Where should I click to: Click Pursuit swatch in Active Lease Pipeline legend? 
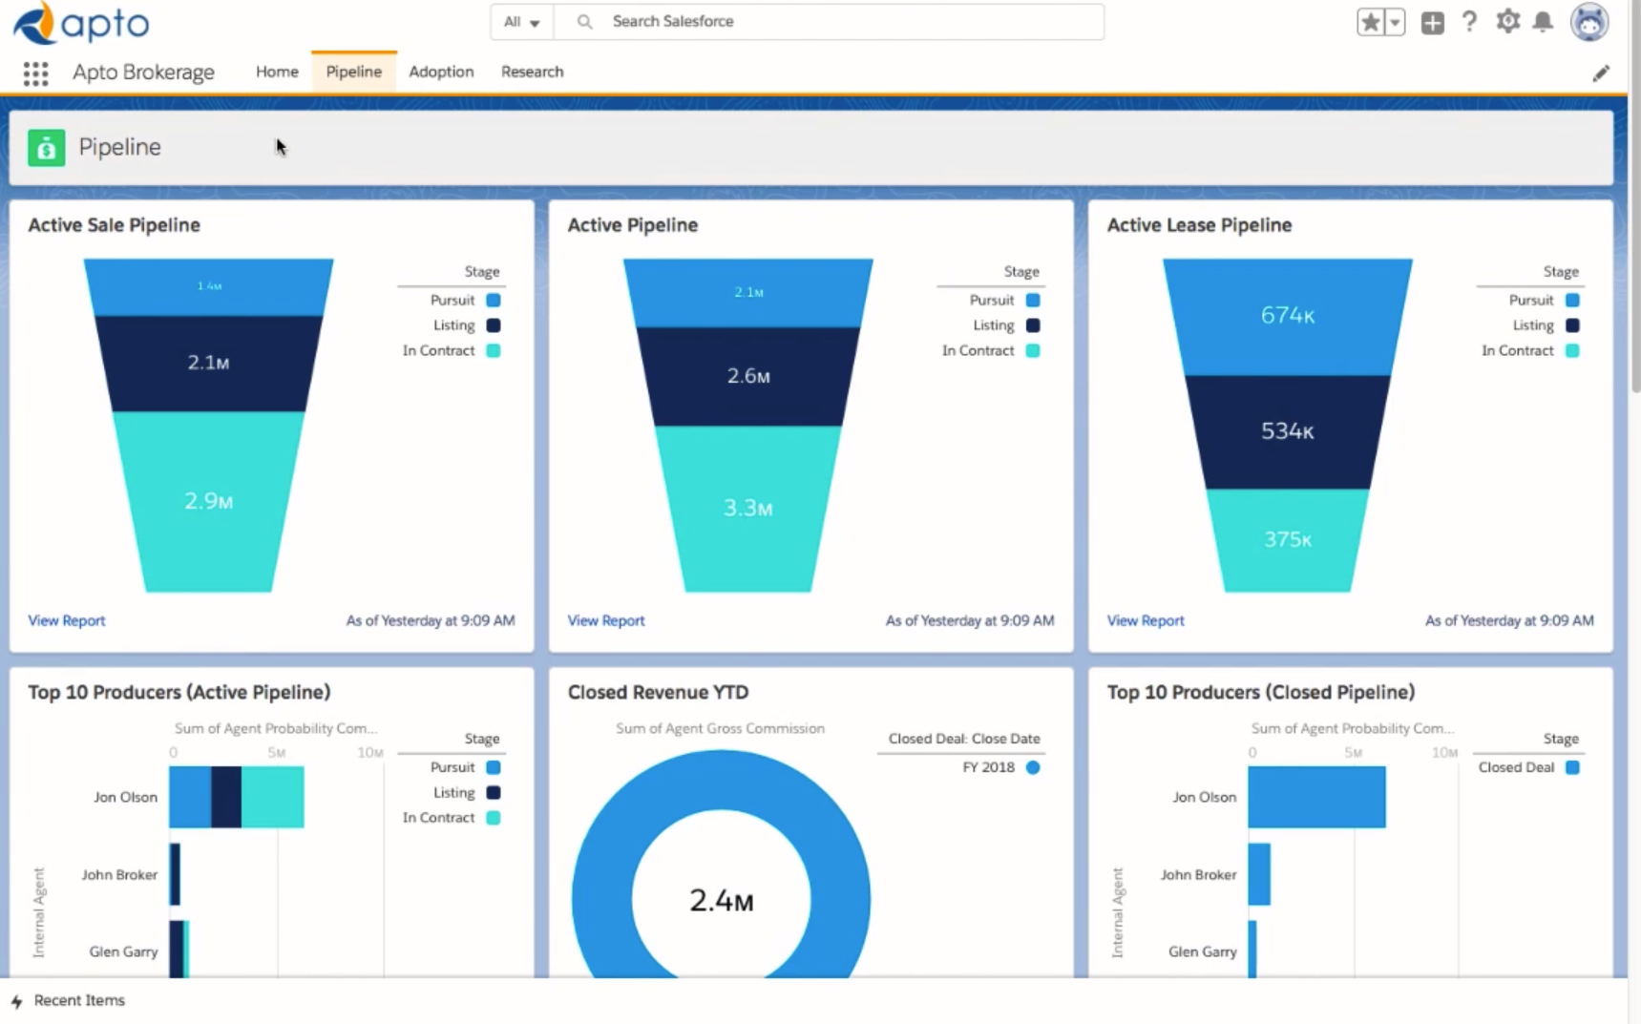pyautogui.click(x=1572, y=300)
